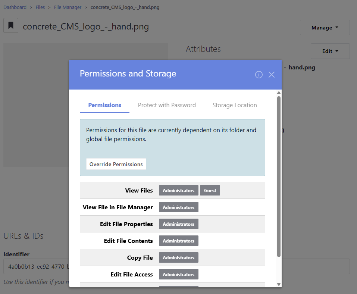Image resolution: width=357 pixels, height=294 pixels.
Task: Expand the Edit attributes dropdown
Action: pos(330,51)
